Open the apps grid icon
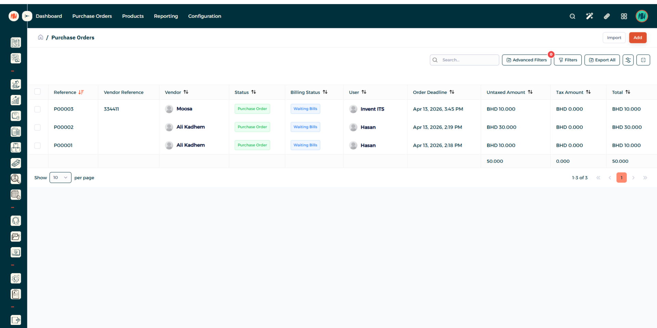 tap(624, 16)
